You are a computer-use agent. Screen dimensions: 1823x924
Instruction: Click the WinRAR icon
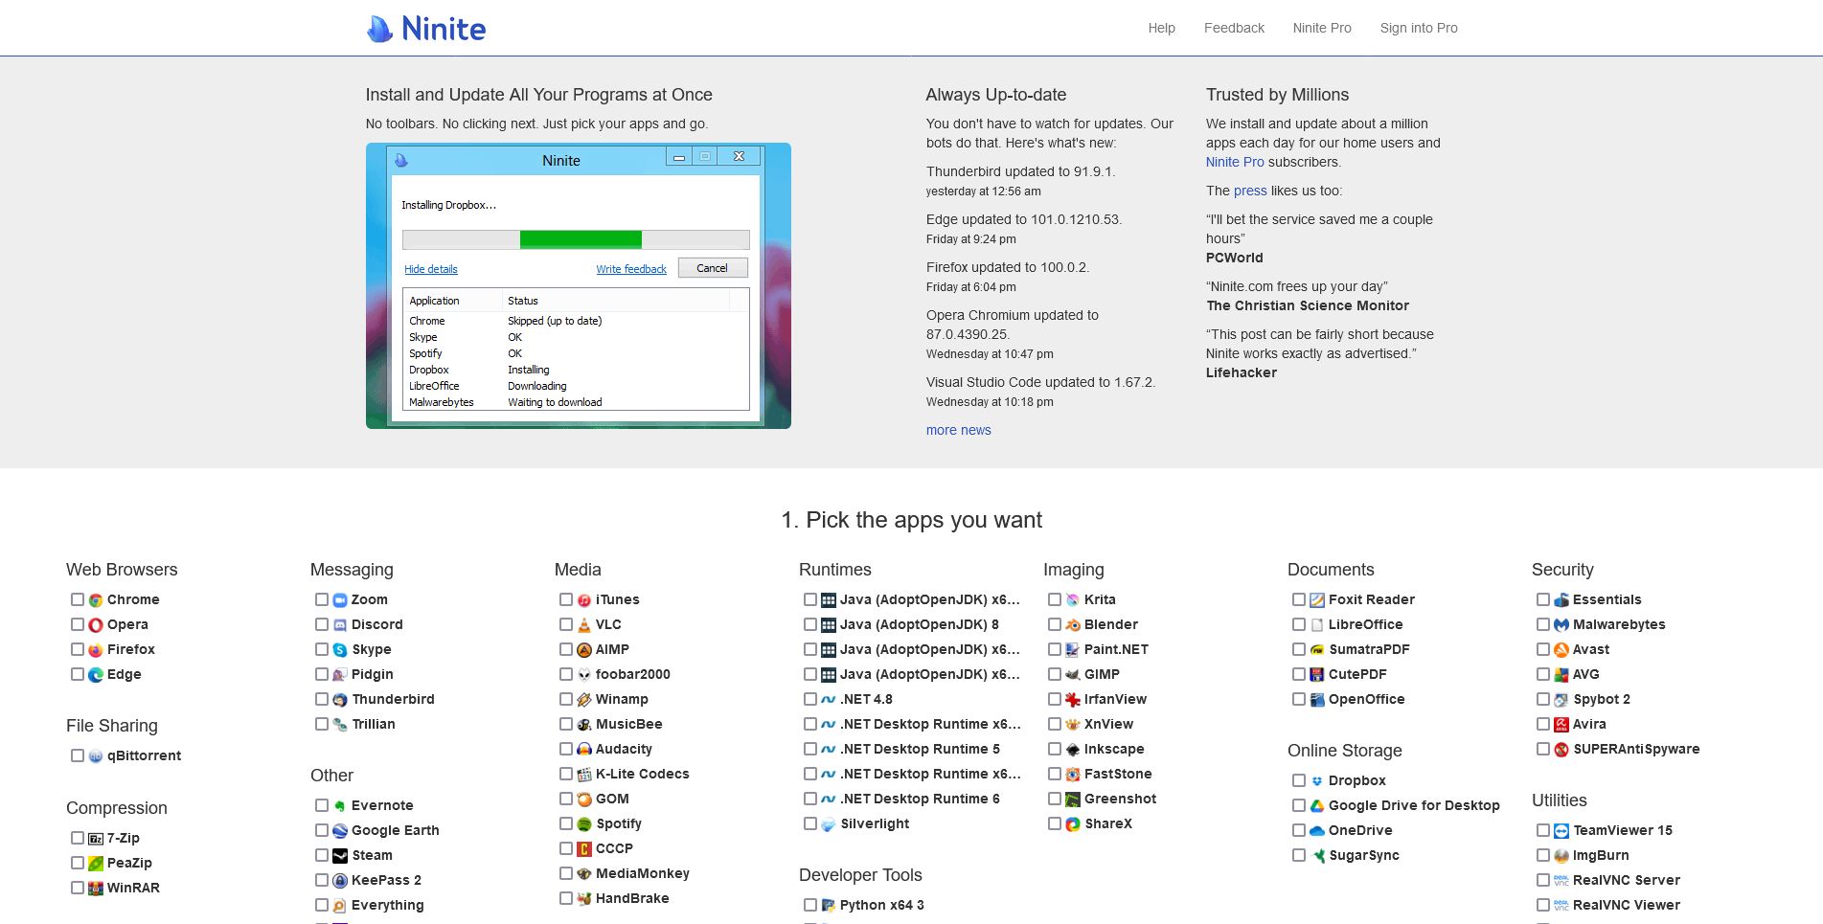point(96,889)
